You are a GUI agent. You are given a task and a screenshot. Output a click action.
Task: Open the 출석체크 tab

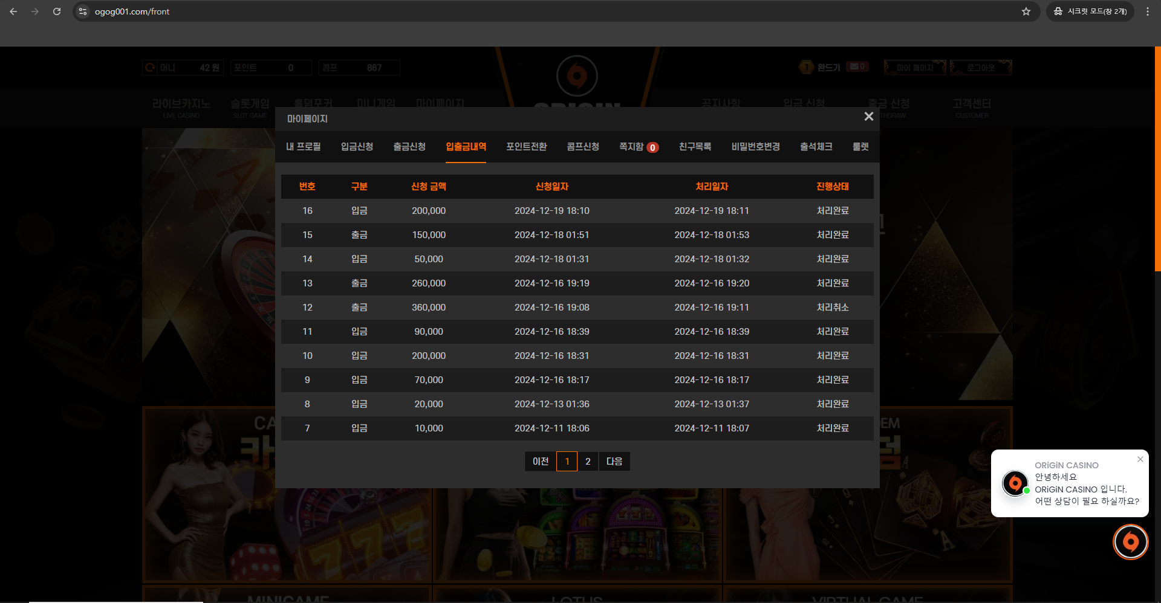coord(816,147)
